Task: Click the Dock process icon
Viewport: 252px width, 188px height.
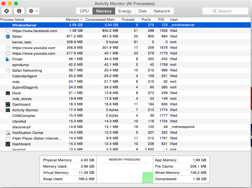Action: point(8,93)
